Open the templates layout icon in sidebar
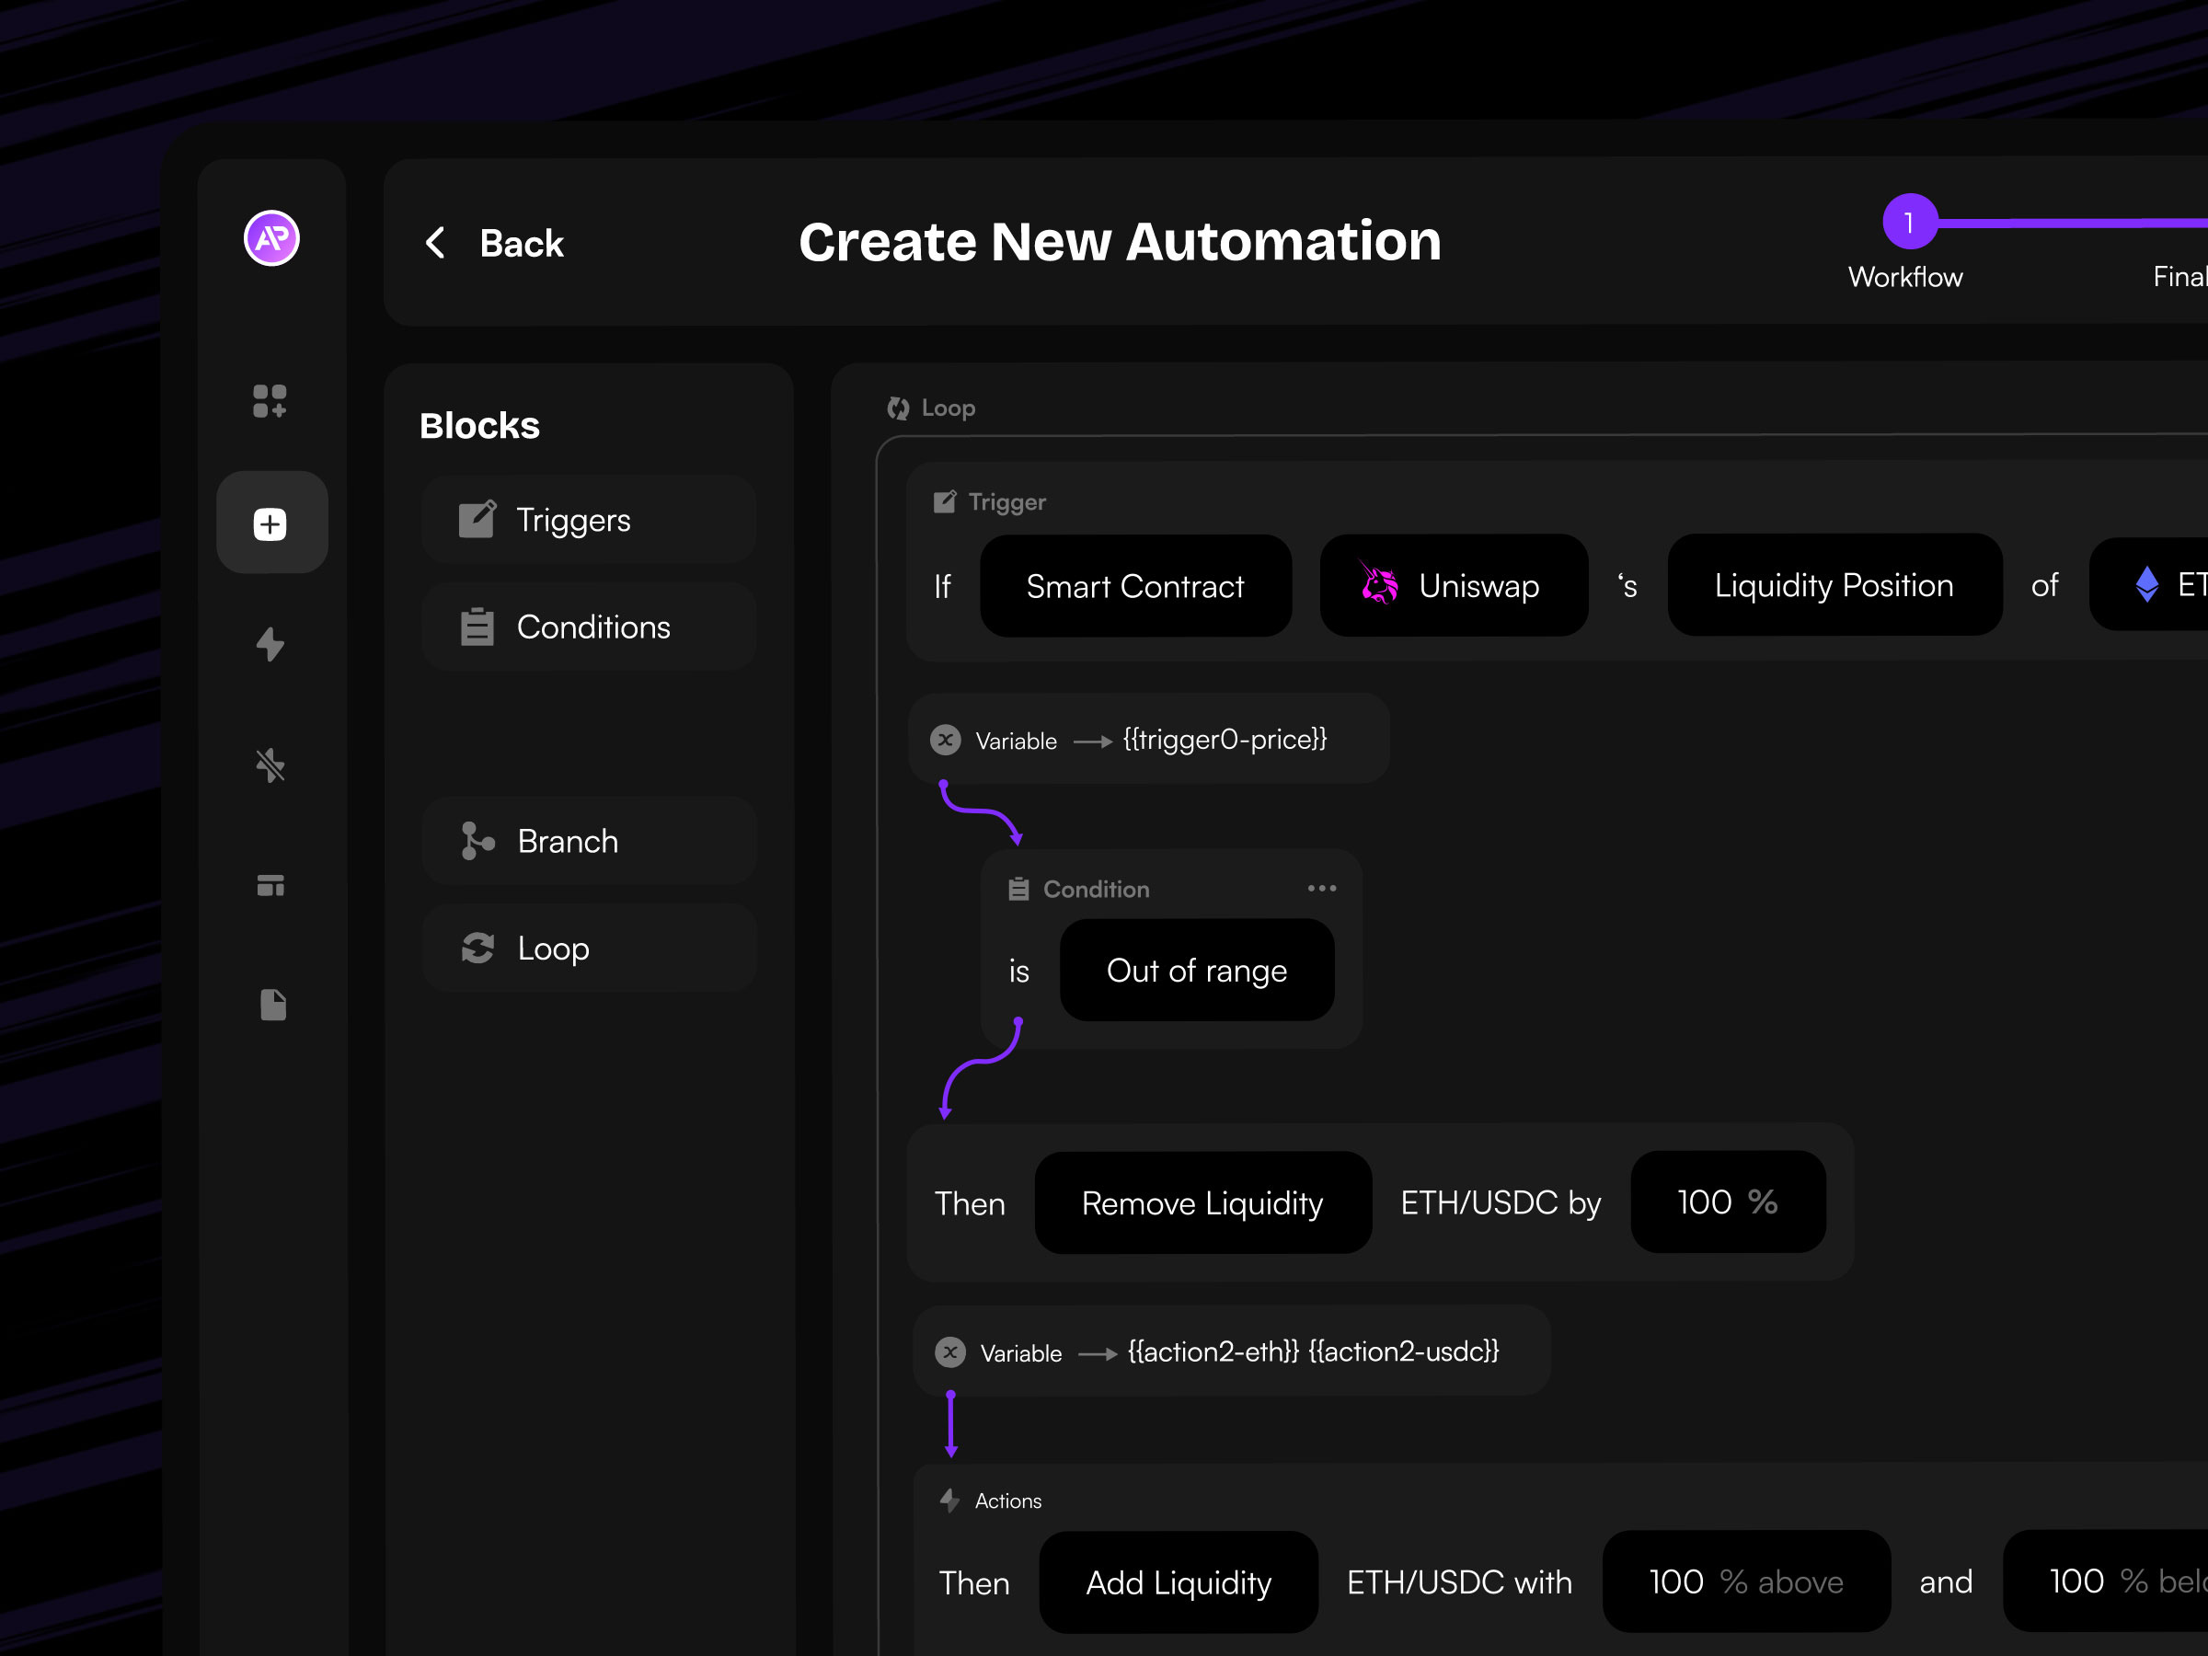 (270, 886)
